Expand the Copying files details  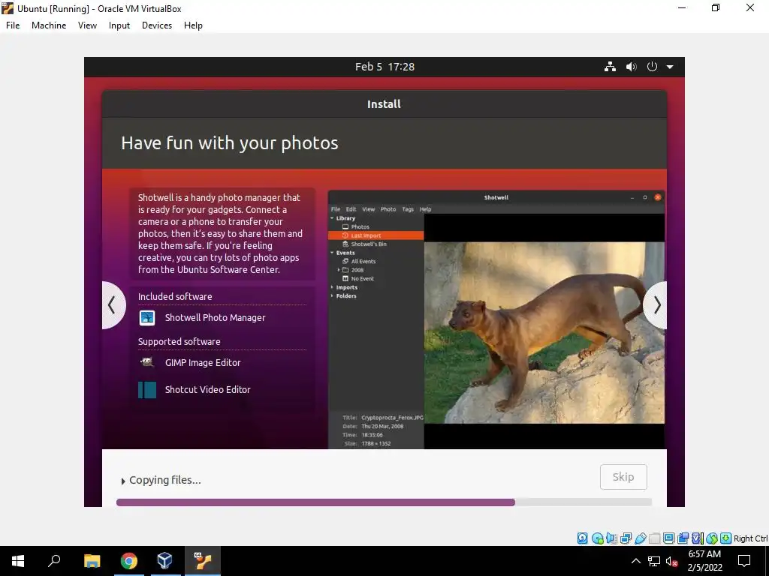coord(123,481)
